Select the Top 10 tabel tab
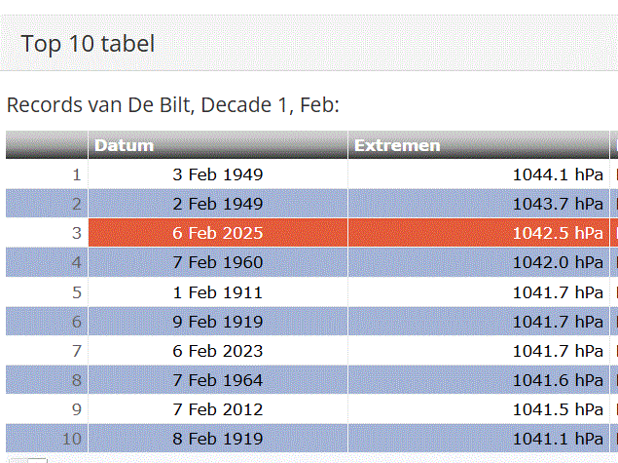The image size is (618, 463). tap(88, 44)
